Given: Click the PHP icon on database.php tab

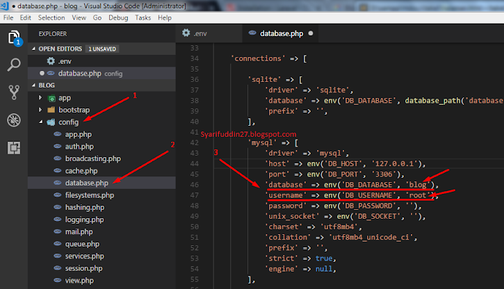Looking at the screenshot, I should pos(252,33).
